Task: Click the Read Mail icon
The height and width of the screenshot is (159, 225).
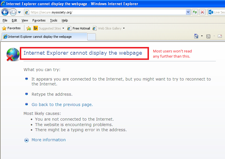Action: pyautogui.click(x=220, y=36)
